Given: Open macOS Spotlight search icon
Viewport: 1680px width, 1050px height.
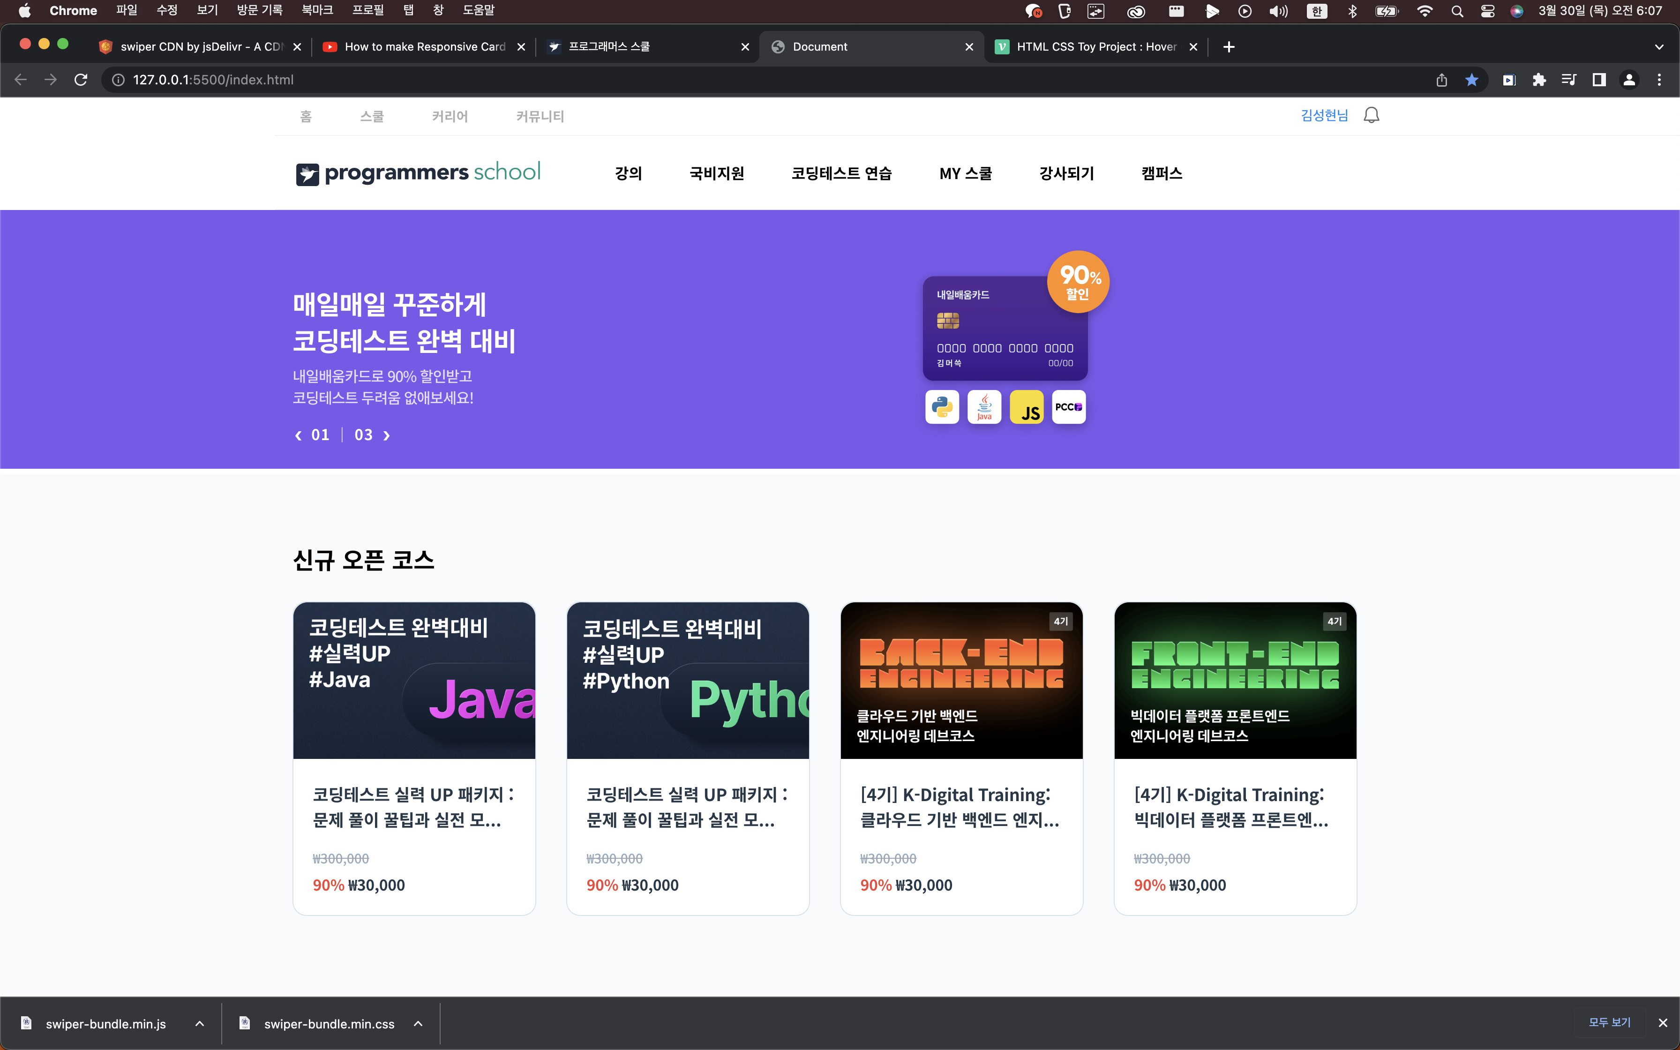Looking at the screenshot, I should [1457, 11].
